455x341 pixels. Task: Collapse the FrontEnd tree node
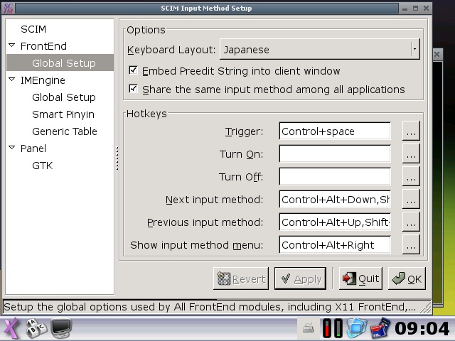pyautogui.click(x=12, y=46)
